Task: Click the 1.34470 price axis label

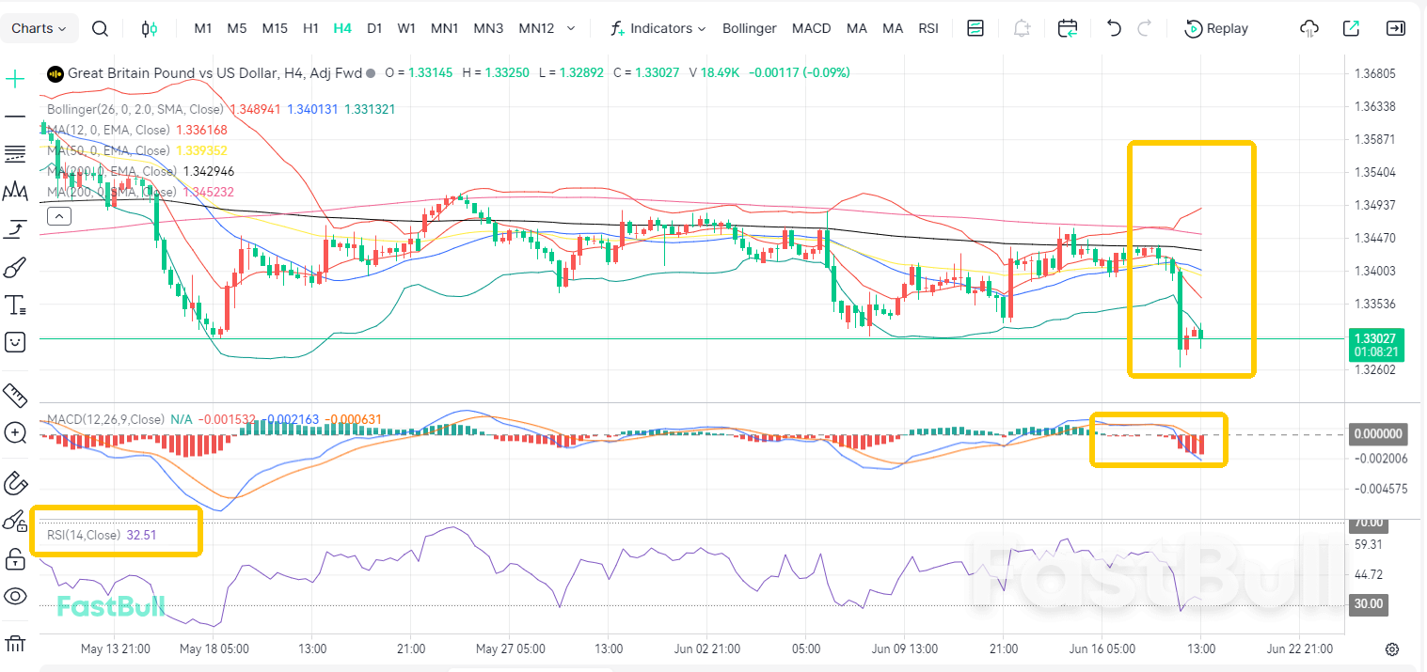Action: tap(1374, 238)
